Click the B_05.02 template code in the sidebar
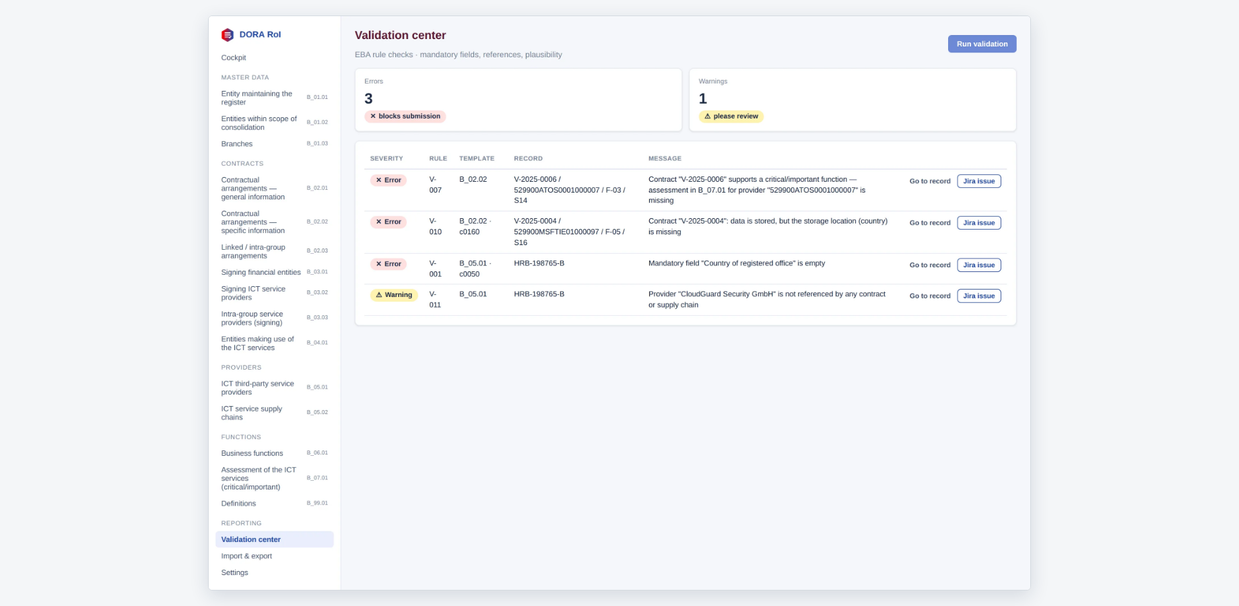 [x=317, y=413]
